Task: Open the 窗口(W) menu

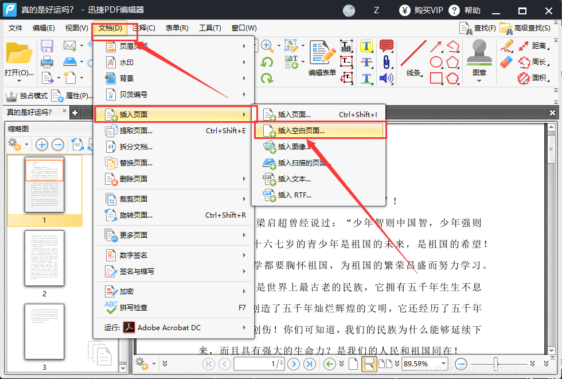Action: 244,28
